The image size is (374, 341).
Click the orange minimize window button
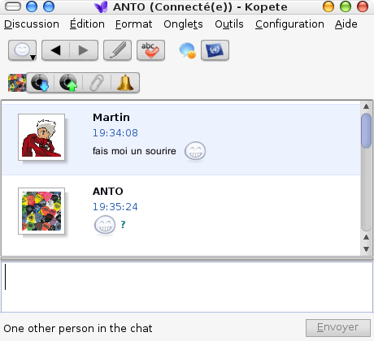point(328,6)
